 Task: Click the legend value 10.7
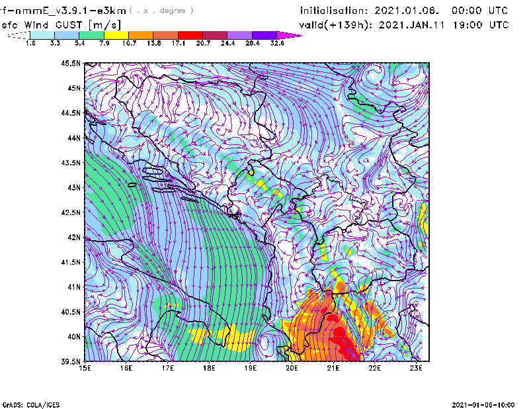click(129, 43)
